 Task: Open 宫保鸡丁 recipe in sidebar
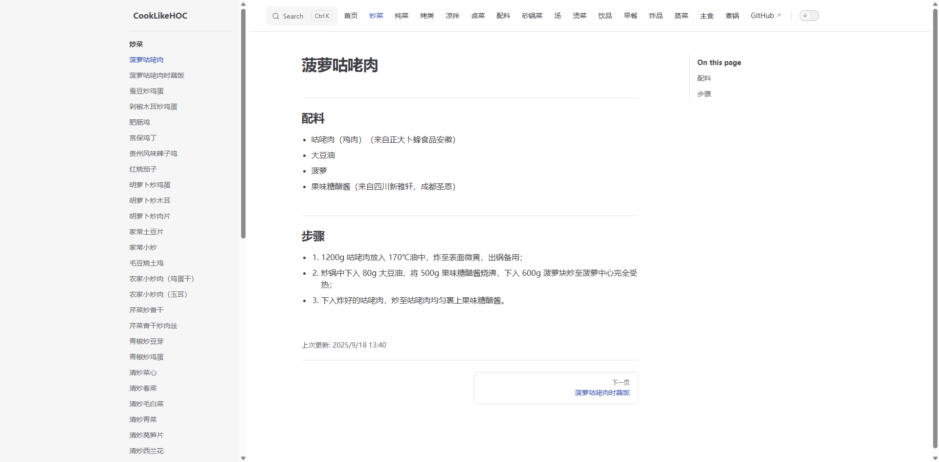pyautogui.click(x=143, y=138)
